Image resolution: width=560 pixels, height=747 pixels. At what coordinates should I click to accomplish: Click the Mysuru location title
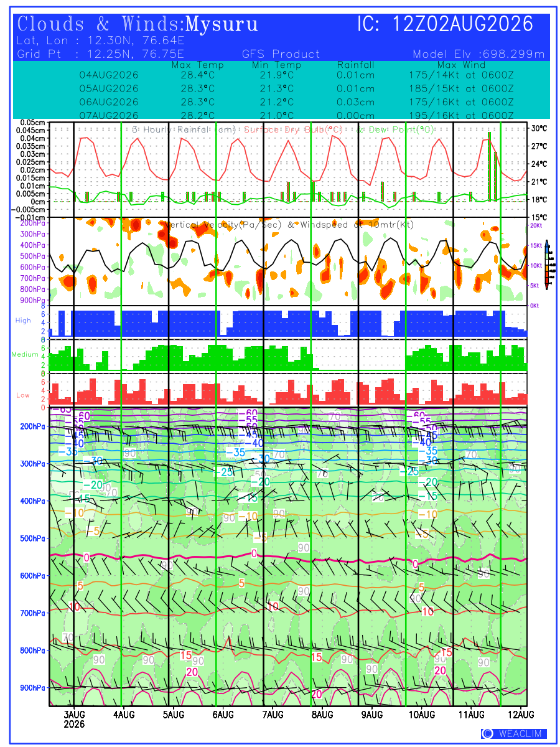point(222,24)
